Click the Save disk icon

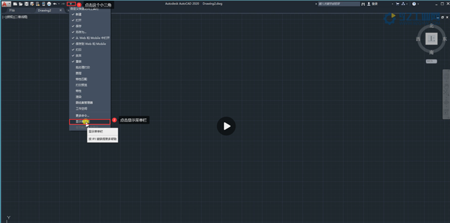26,4
